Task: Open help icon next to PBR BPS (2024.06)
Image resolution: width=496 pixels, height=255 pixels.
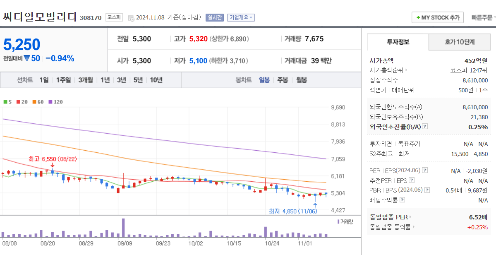Action: tap(427, 190)
